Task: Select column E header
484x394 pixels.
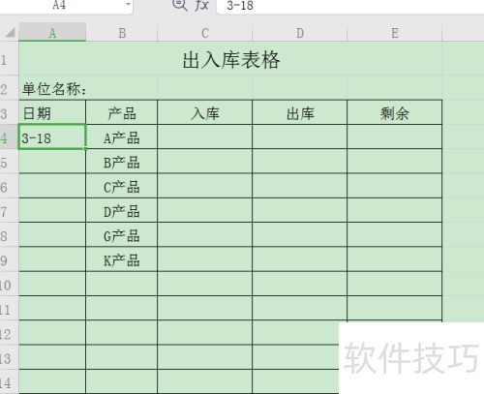Action: click(x=394, y=32)
